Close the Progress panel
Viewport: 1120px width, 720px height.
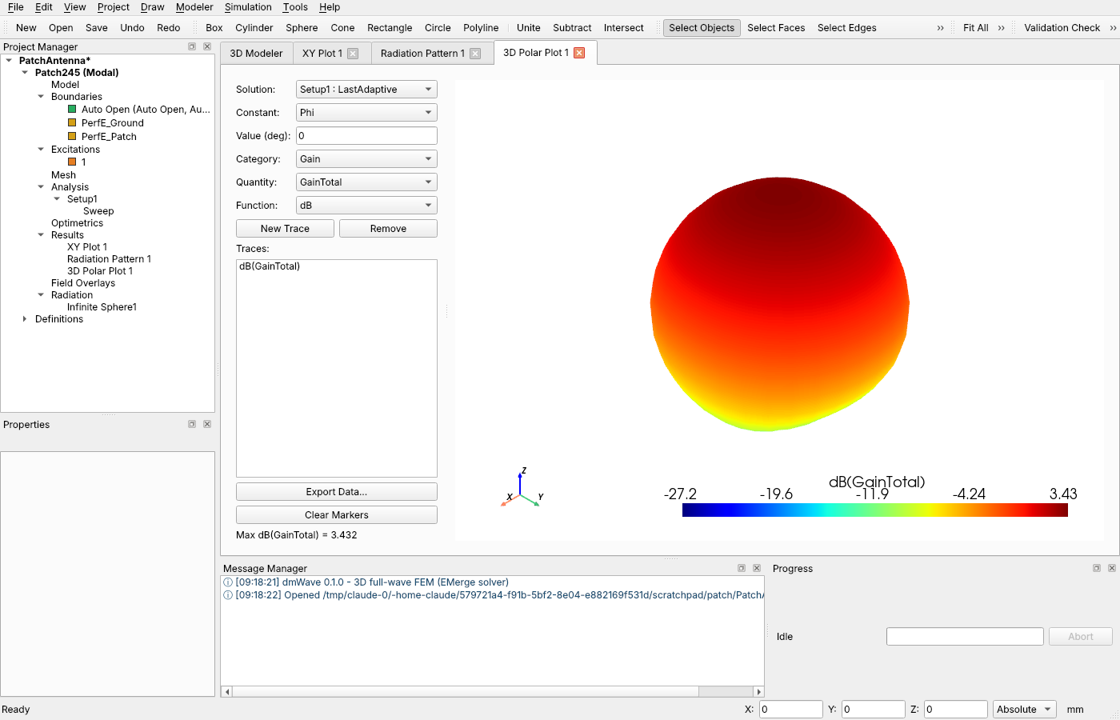click(x=1112, y=568)
